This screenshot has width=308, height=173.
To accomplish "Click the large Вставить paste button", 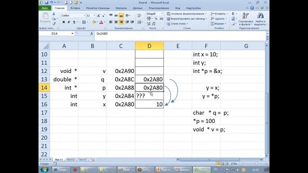I will [45, 18].
